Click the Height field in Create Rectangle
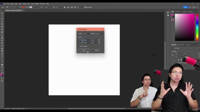 [99, 34]
